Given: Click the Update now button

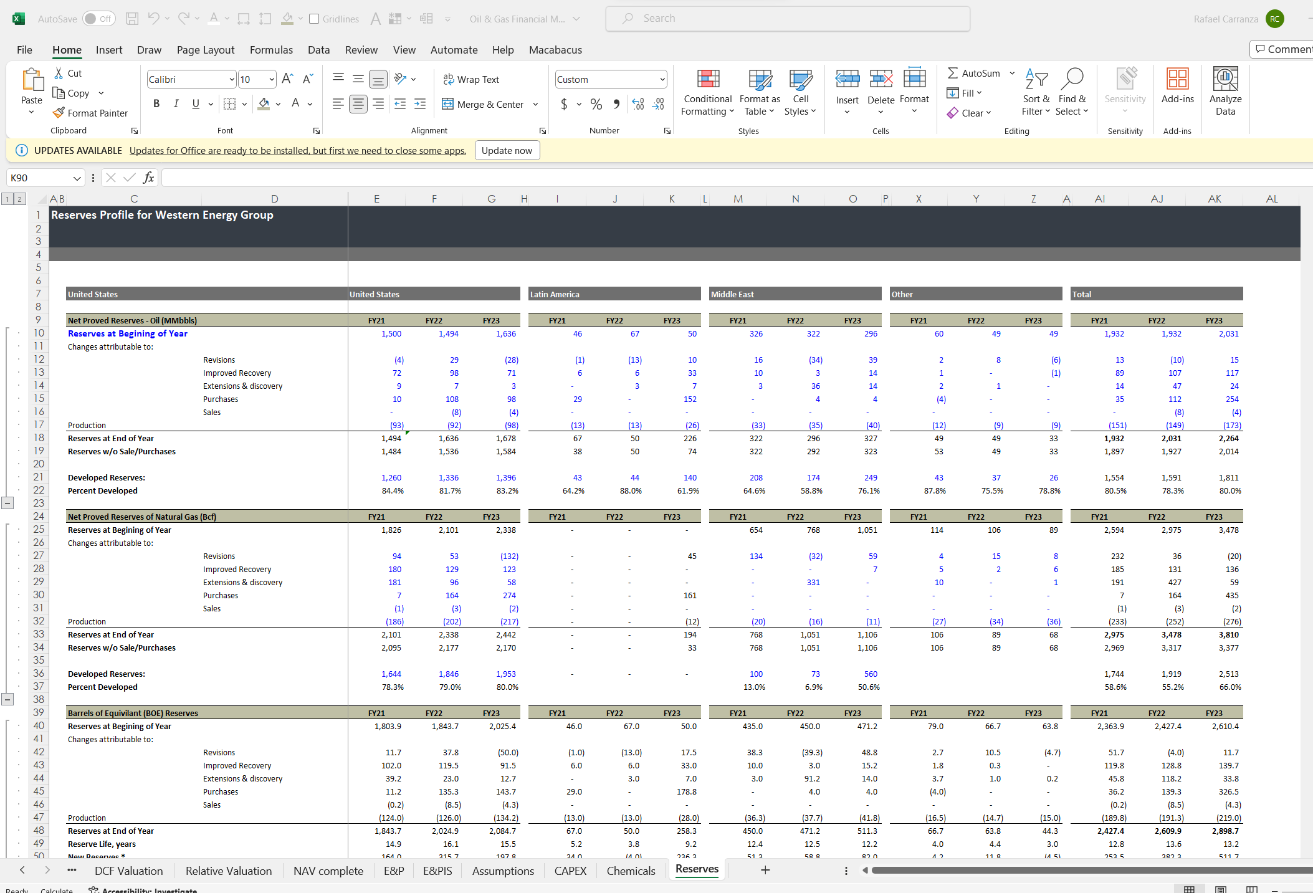Looking at the screenshot, I should point(507,150).
